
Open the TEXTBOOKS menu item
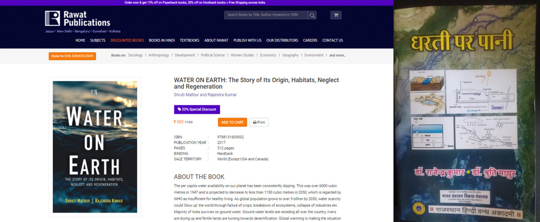pyautogui.click(x=189, y=40)
